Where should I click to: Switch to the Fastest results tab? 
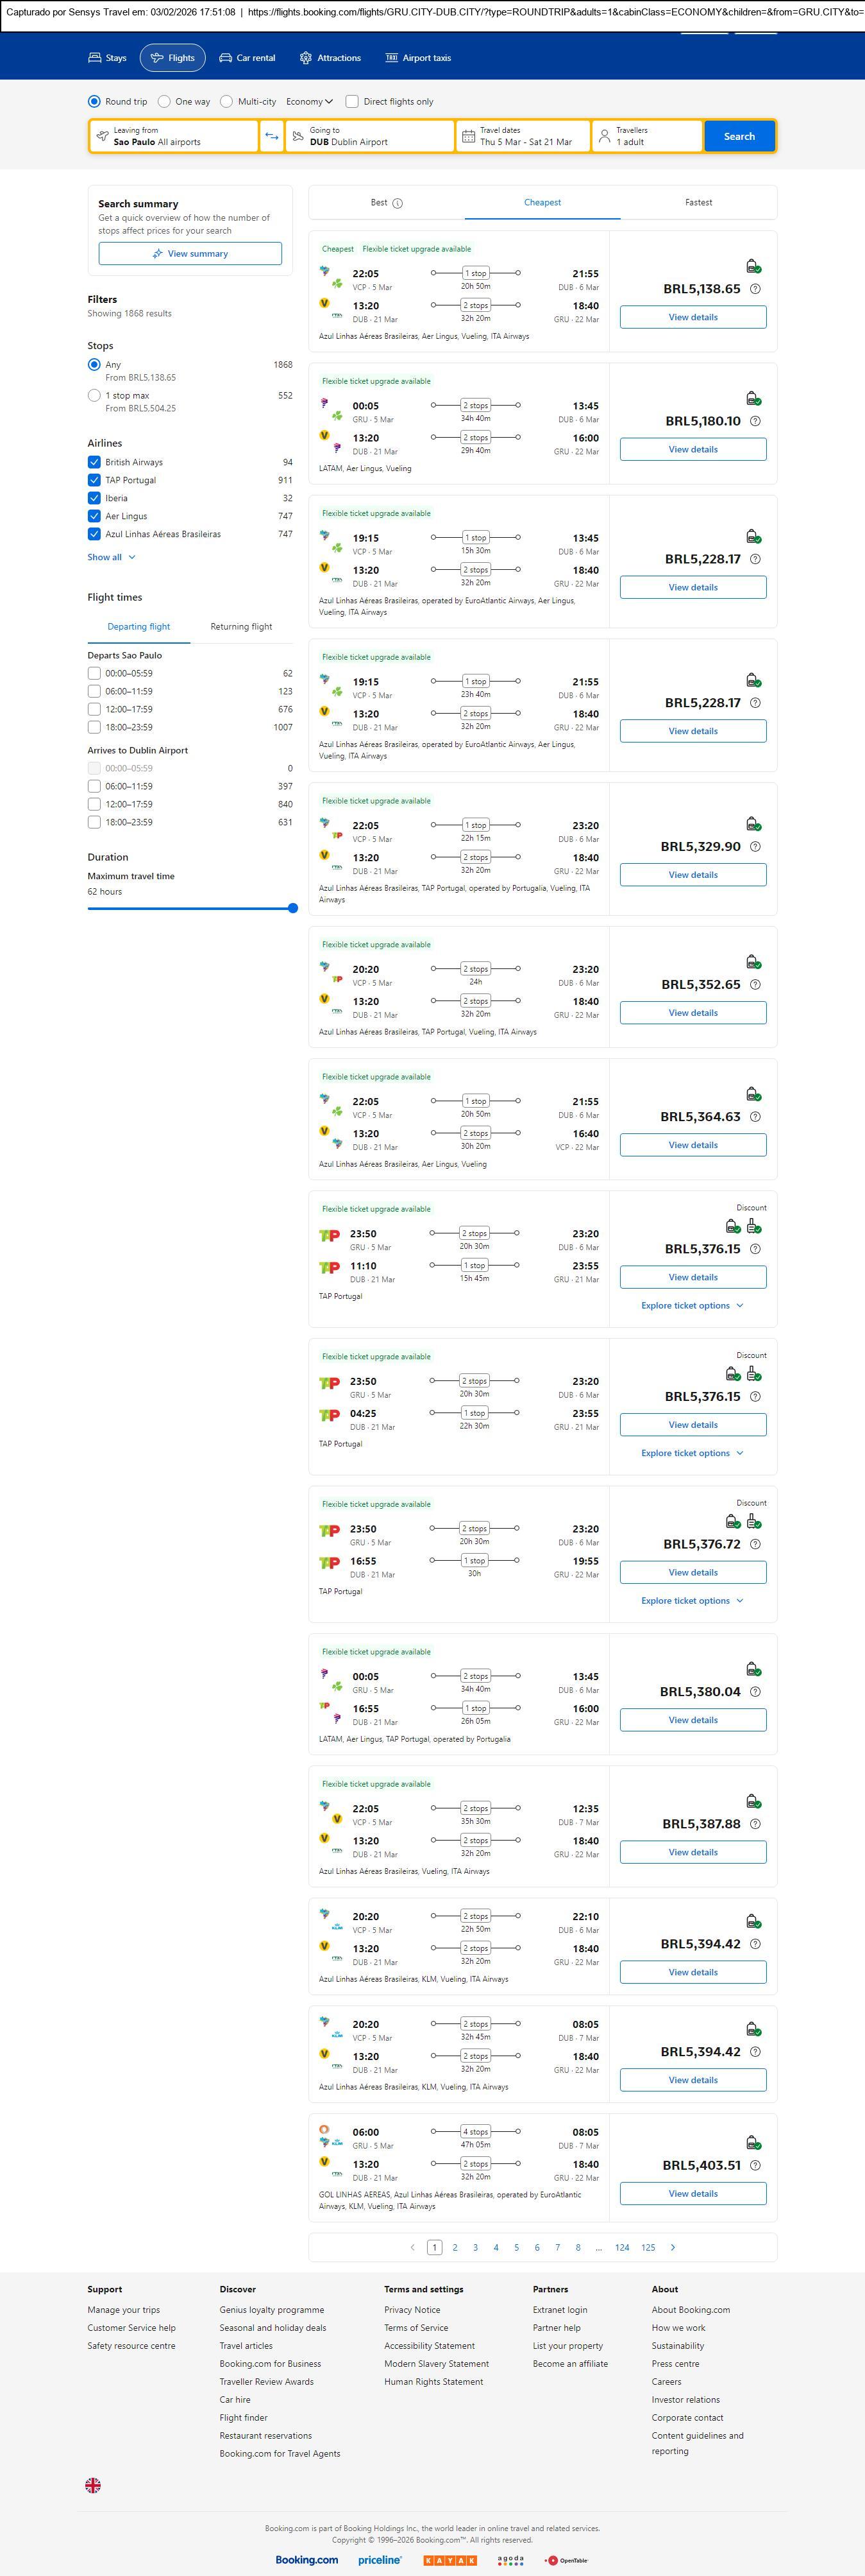698,203
